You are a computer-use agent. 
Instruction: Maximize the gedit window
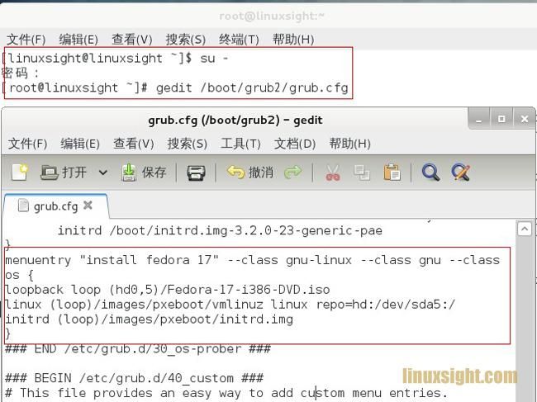(501, 119)
